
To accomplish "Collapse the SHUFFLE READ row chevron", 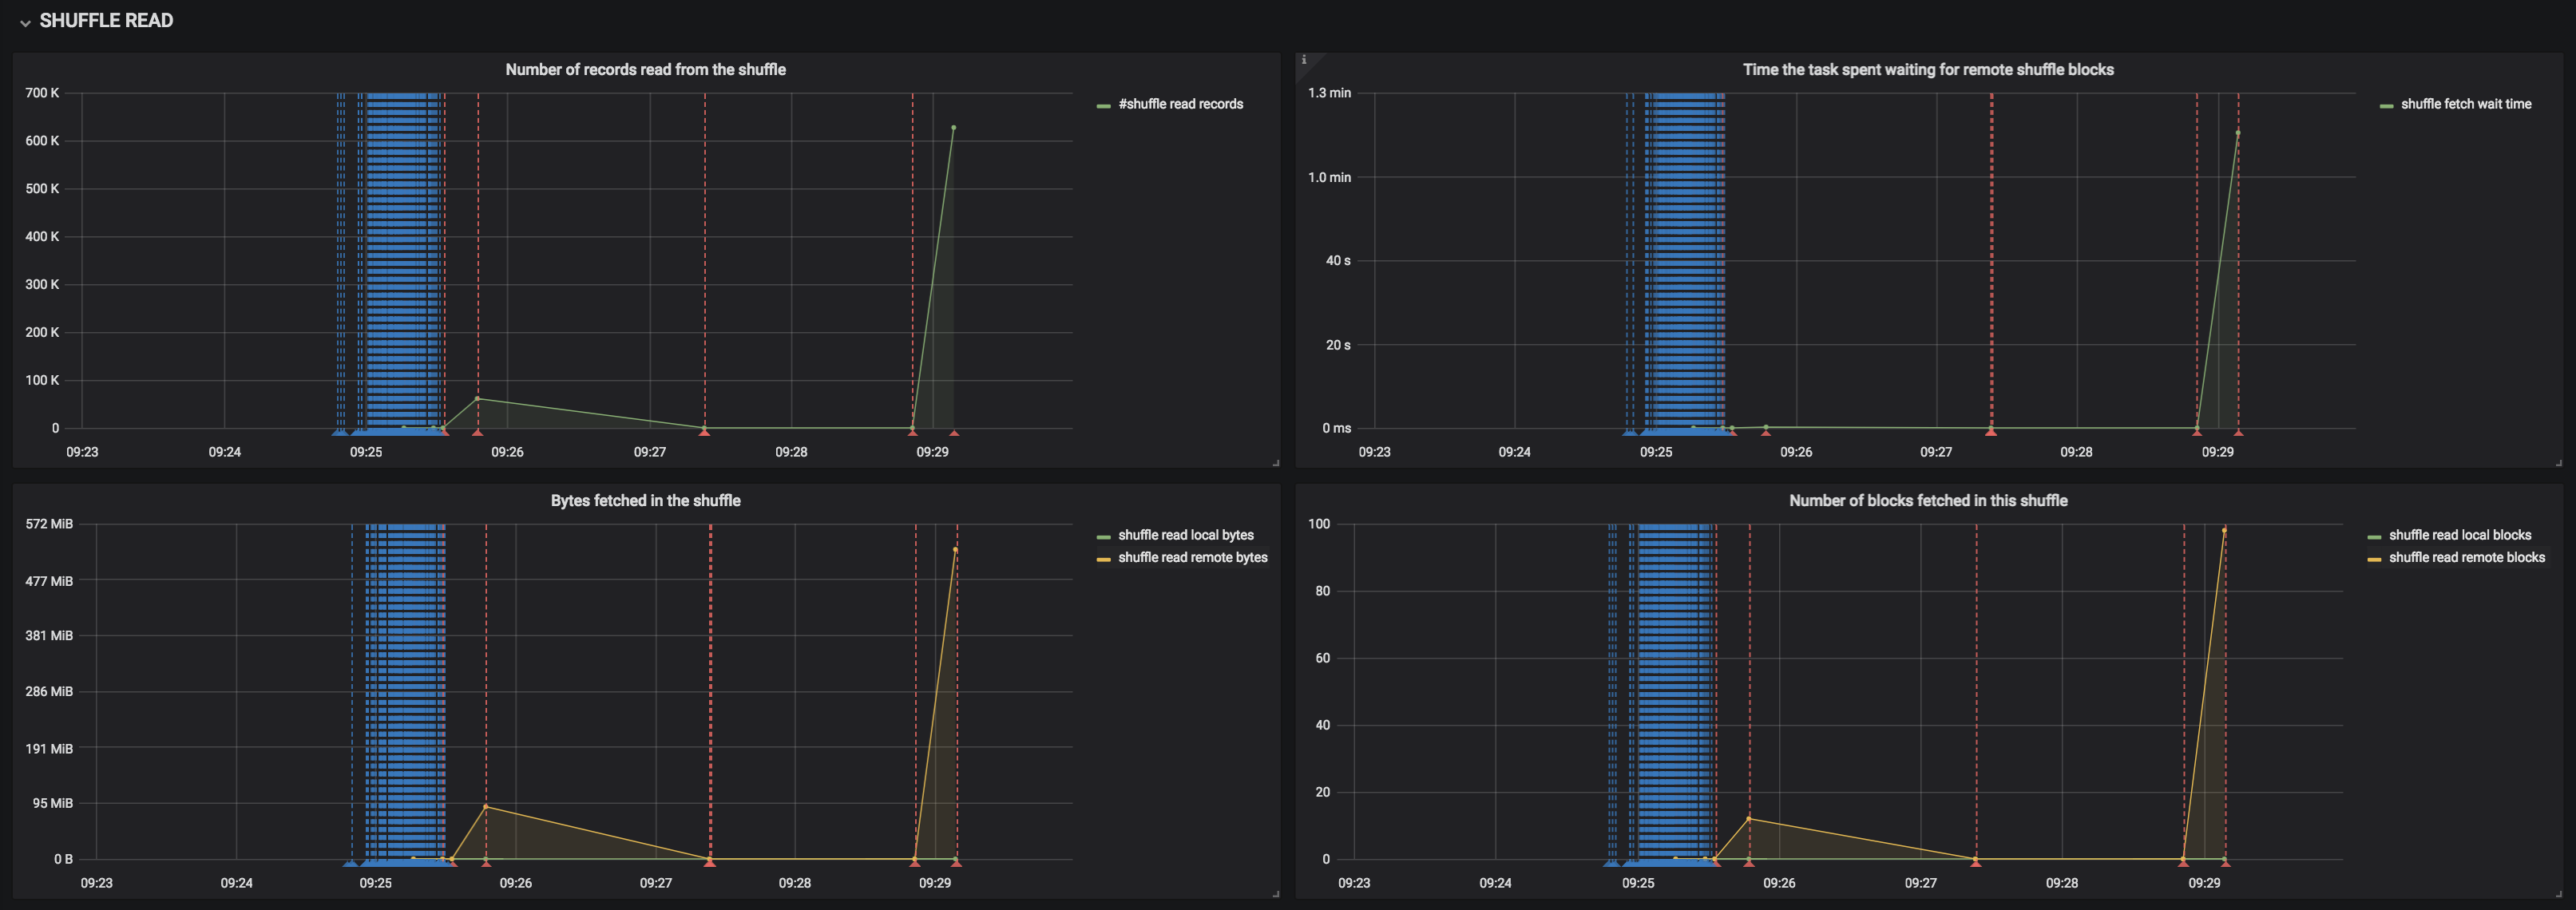I will (25, 22).
